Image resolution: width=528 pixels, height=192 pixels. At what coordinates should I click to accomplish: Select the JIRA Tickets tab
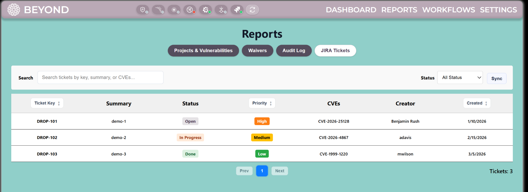click(x=335, y=51)
